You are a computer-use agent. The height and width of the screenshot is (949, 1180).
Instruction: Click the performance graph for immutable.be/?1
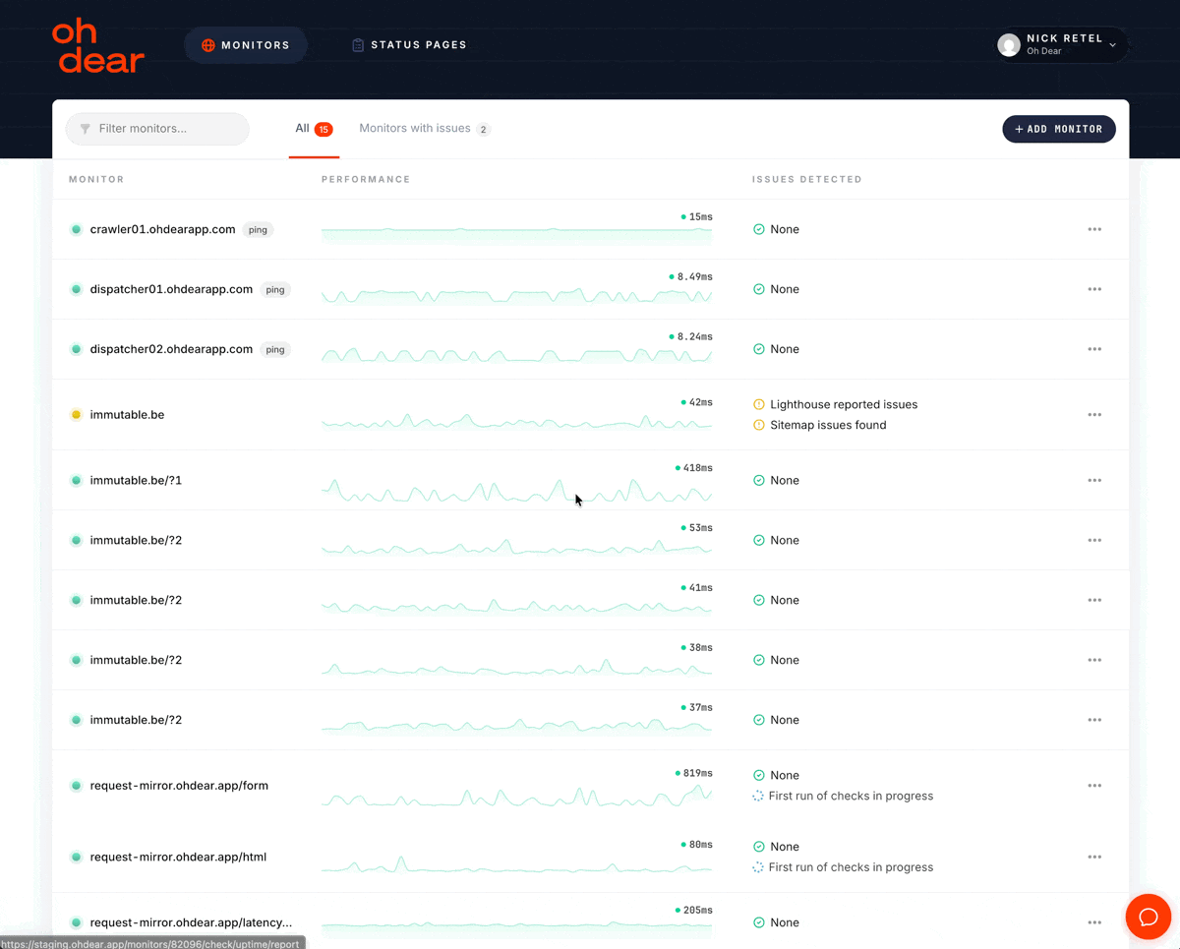(516, 489)
